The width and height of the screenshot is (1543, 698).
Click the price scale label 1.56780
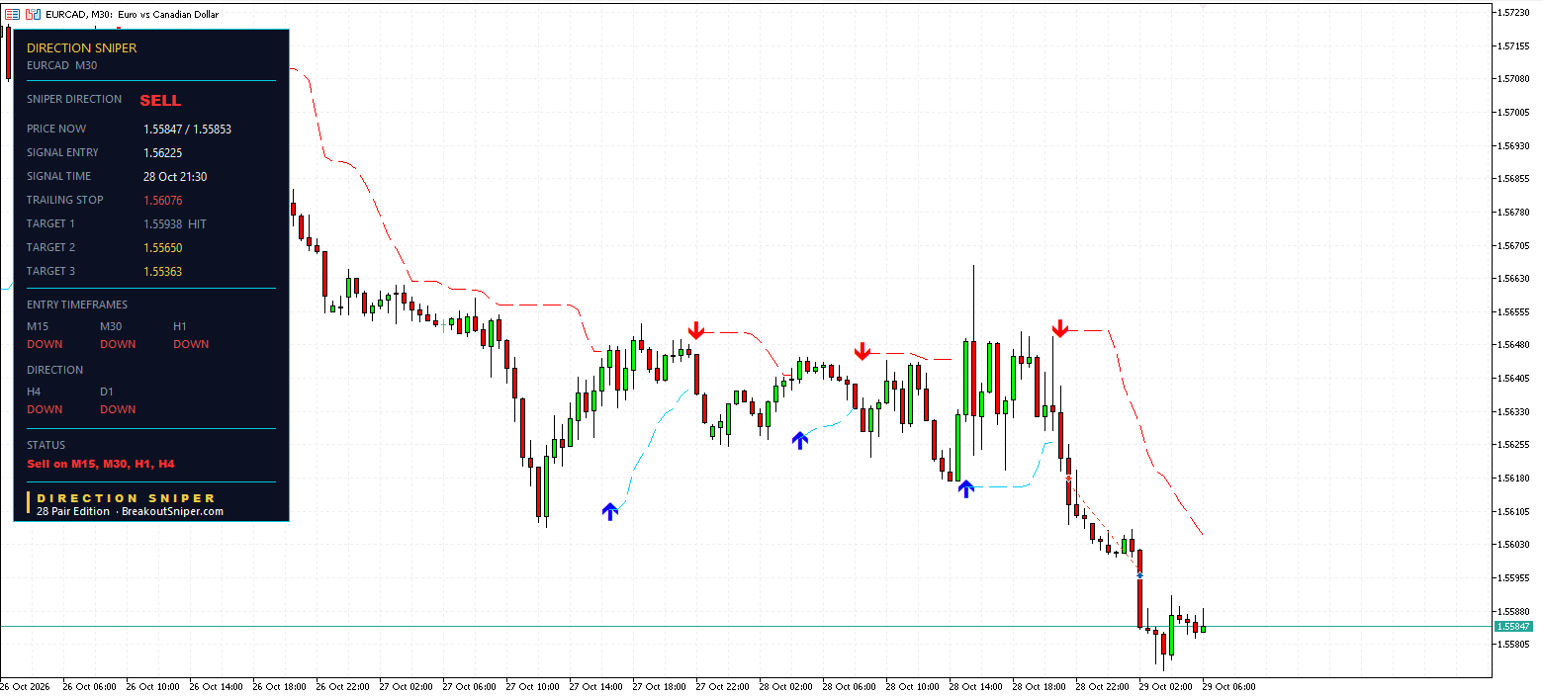tap(1514, 213)
